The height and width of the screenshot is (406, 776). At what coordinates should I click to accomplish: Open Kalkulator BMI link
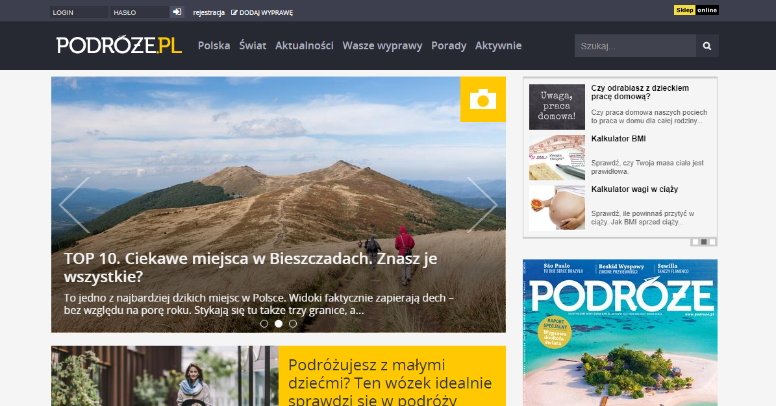click(619, 138)
